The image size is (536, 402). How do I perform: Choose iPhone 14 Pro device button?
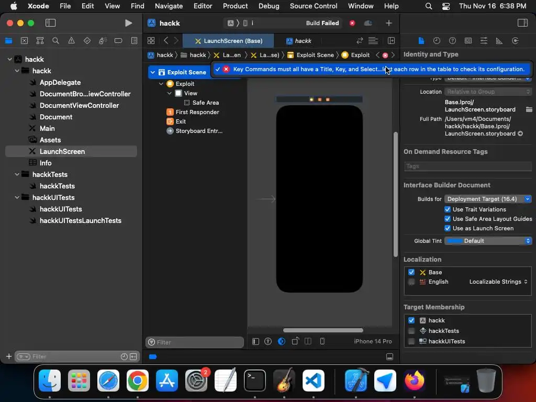click(373, 341)
